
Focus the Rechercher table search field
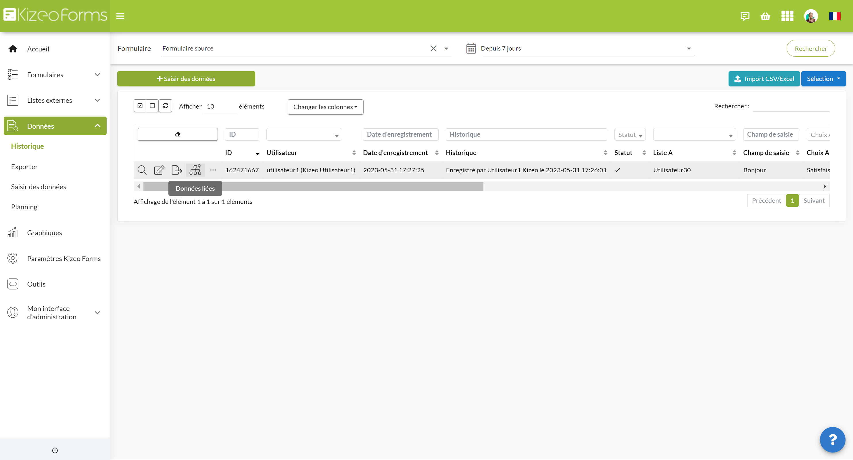click(791, 106)
